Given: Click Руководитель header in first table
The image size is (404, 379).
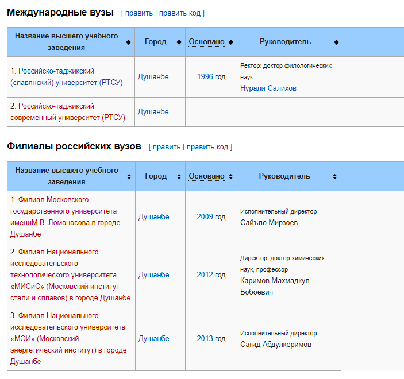Looking at the screenshot, I should pos(285,42).
